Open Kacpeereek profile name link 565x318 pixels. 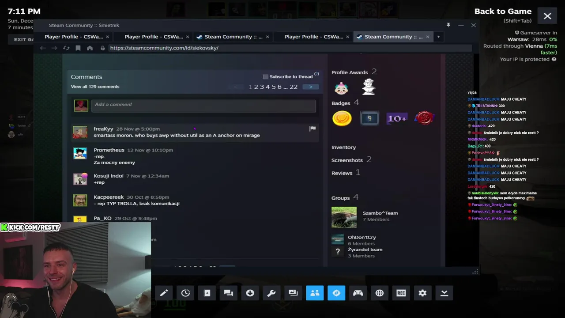[x=109, y=197]
